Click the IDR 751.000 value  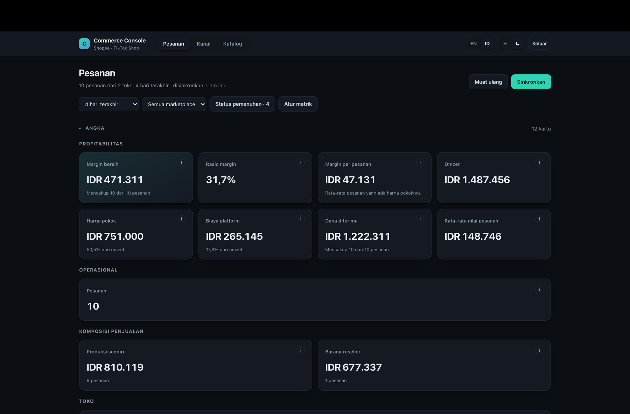tap(115, 237)
